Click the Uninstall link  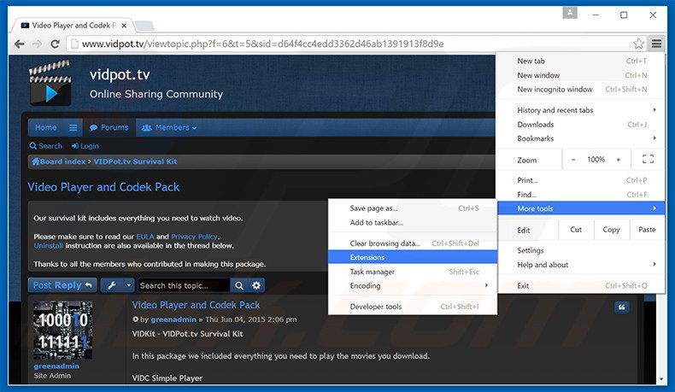coord(48,246)
